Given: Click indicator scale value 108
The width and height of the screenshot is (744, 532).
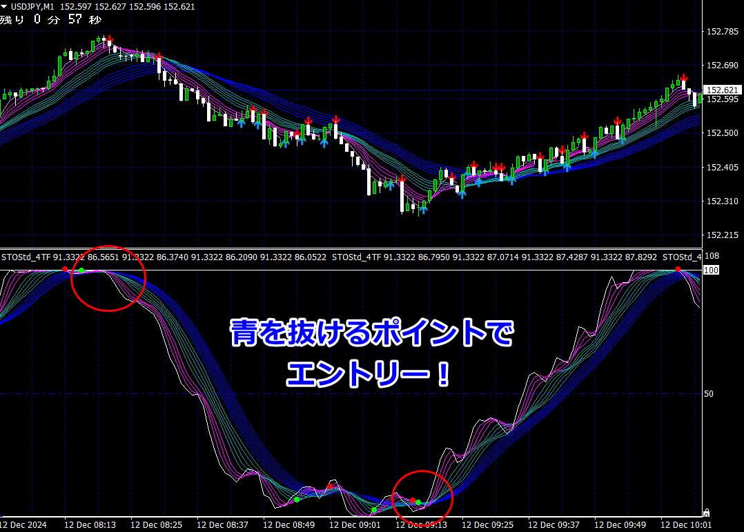Looking at the screenshot, I should pos(712,256).
